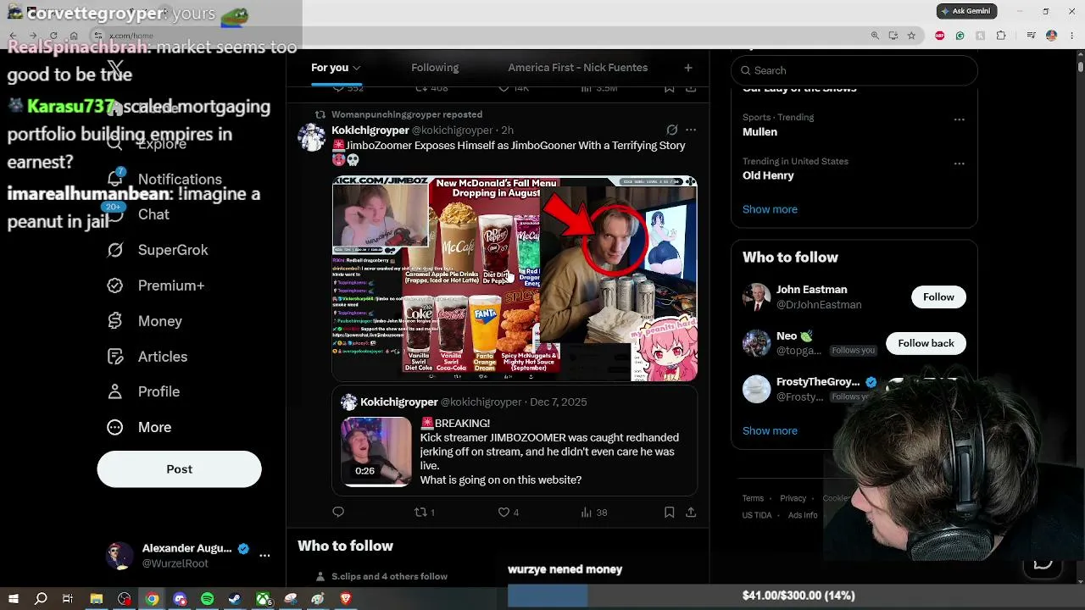This screenshot has width=1085, height=610.
Task: Play the quoted 0:26 video thumbnail
Action: tap(376, 452)
